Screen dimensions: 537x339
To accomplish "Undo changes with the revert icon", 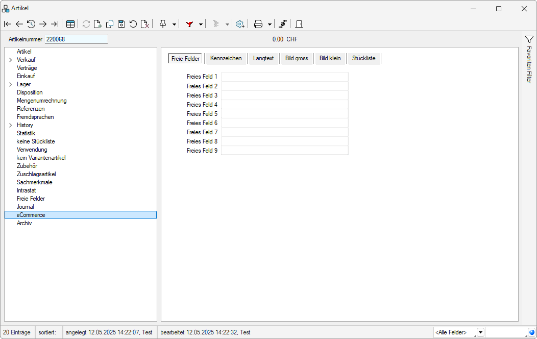I will (x=133, y=24).
